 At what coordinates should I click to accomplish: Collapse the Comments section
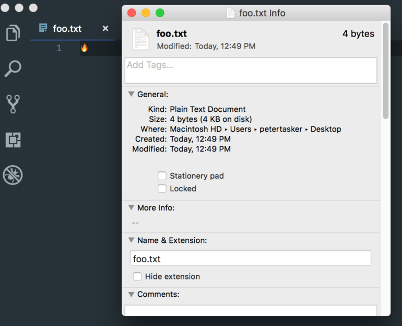(131, 294)
